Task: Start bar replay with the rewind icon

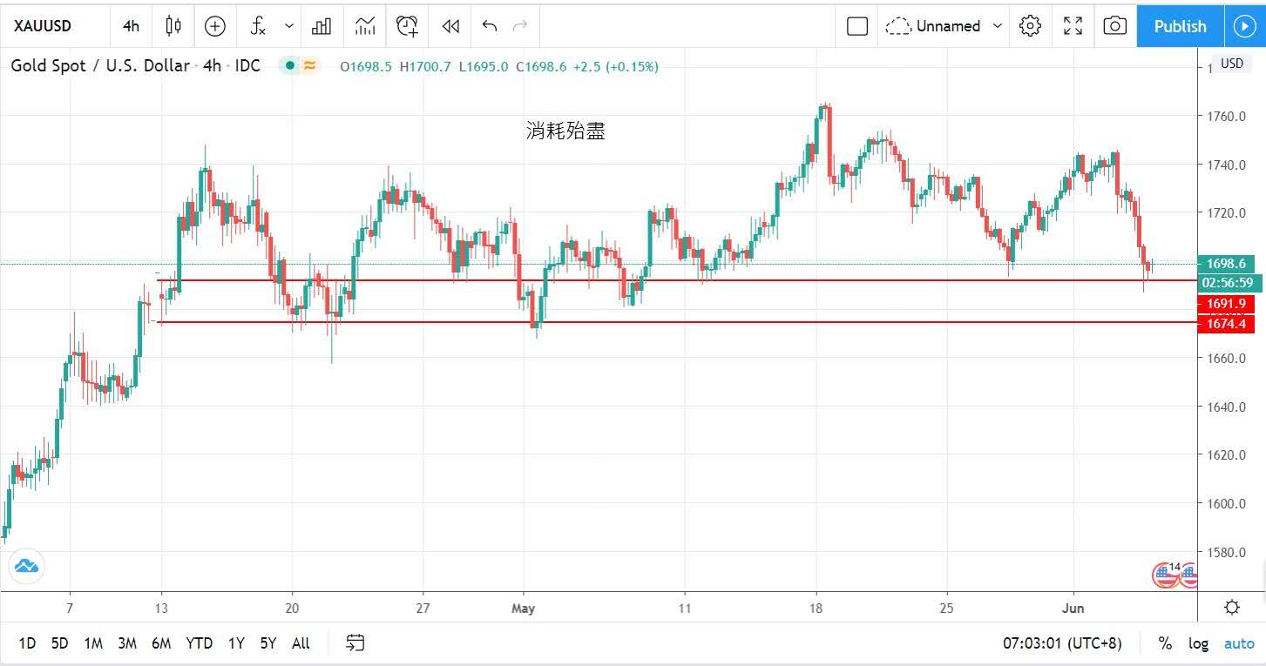Action: pyautogui.click(x=450, y=26)
